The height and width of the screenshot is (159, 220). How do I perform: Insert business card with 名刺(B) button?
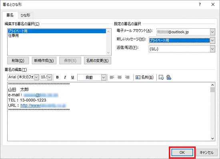(144, 78)
